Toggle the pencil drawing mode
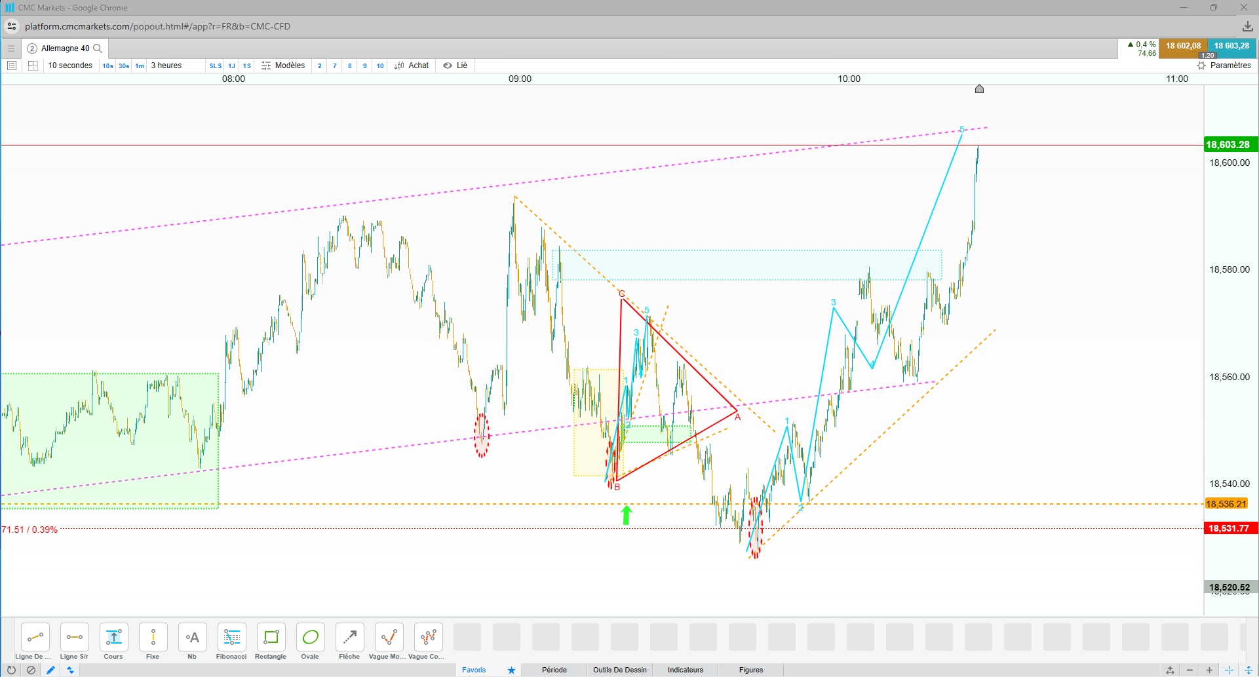The height and width of the screenshot is (677, 1259). coord(50,670)
